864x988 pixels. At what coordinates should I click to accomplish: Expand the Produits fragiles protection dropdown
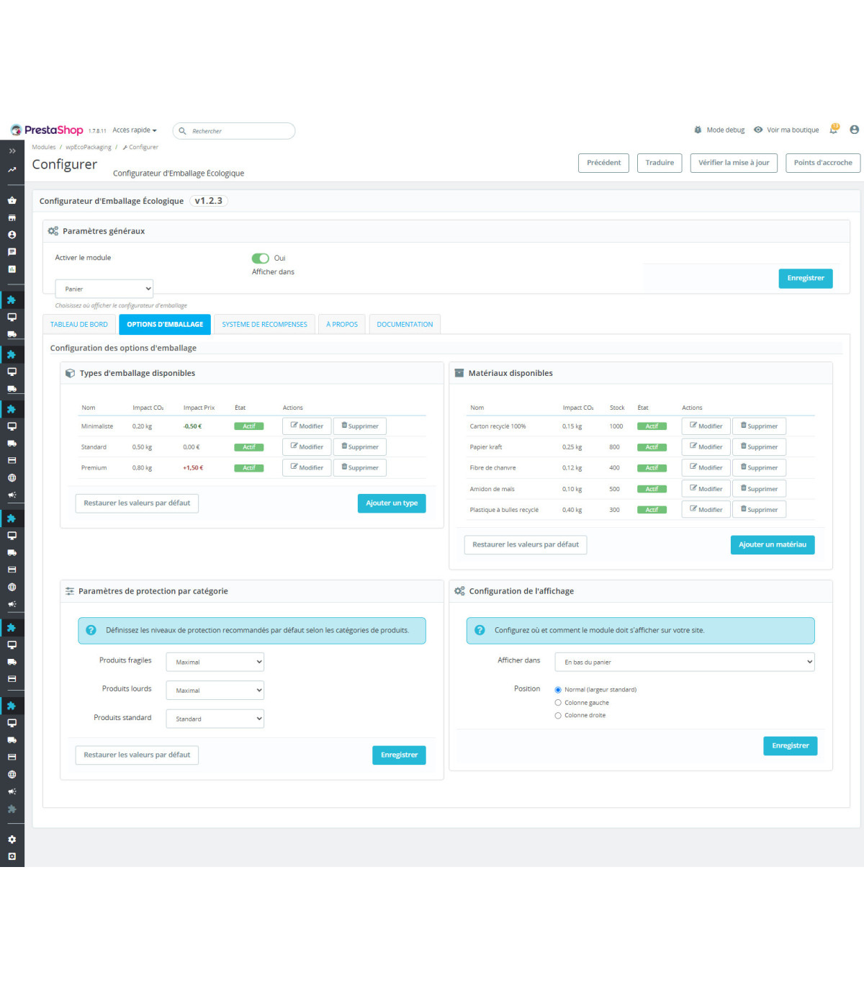(x=215, y=662)
